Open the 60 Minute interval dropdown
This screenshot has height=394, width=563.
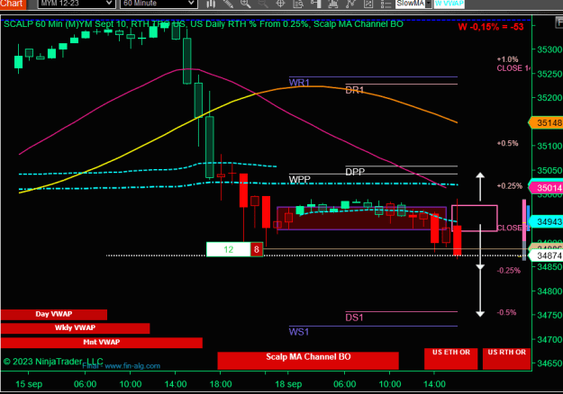pos(159,4)
